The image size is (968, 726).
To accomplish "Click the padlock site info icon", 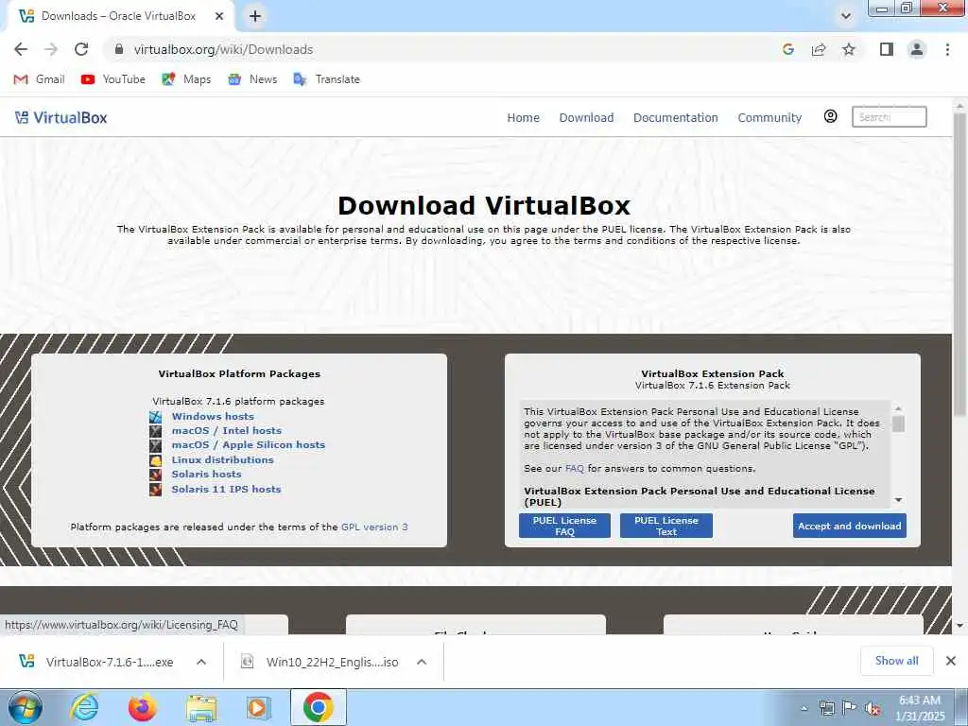I will coord(119,49).
